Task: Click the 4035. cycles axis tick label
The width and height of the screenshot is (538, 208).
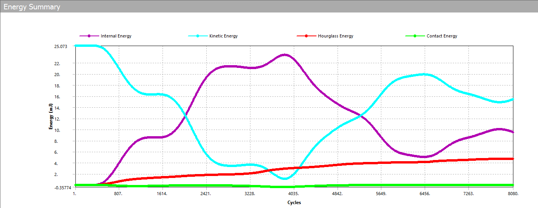Action: pyautogui.click(x=293, y=194)
